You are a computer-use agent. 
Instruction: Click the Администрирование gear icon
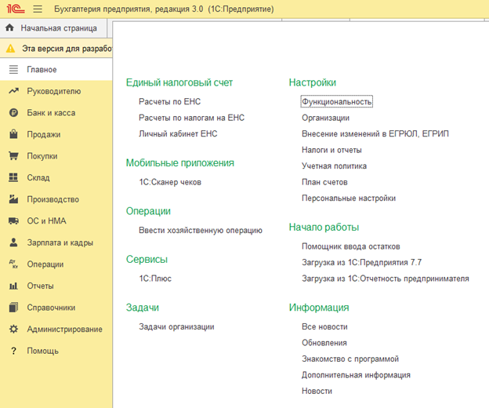point(13,329)
